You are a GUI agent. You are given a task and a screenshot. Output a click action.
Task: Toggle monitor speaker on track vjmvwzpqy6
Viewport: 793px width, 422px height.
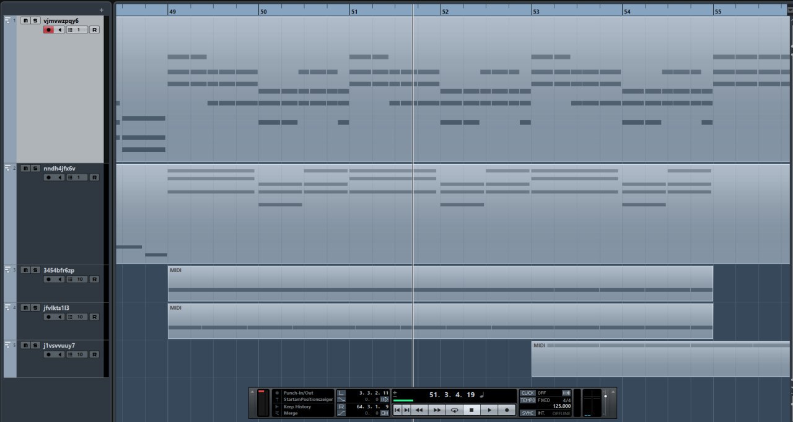[x=60, y=30]
